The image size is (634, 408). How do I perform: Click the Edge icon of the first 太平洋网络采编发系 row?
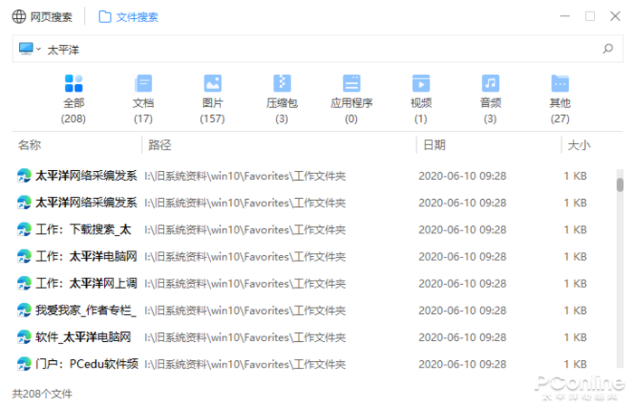[24, 176]
